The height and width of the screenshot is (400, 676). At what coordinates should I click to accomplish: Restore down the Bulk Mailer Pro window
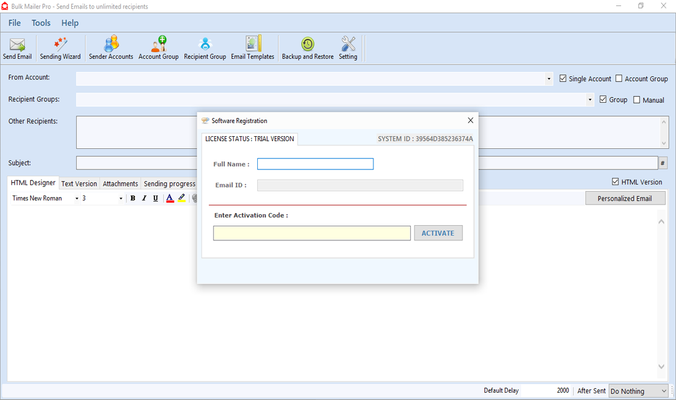click(x=641, y=6)
